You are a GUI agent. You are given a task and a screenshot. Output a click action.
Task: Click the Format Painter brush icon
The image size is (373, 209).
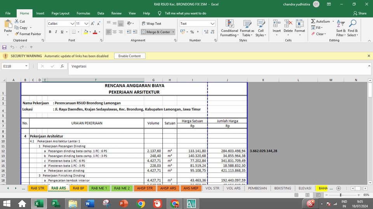17,34
